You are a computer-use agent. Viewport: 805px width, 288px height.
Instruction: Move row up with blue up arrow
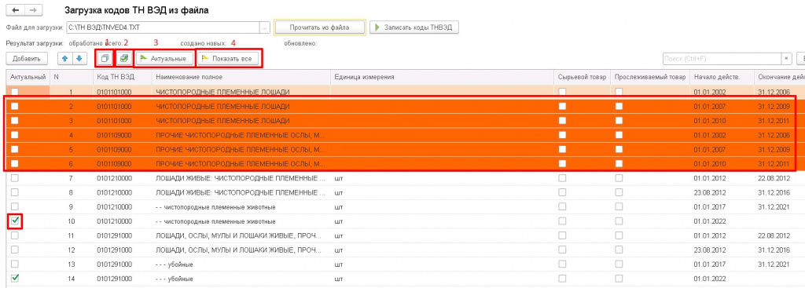(x=64, y=58)
